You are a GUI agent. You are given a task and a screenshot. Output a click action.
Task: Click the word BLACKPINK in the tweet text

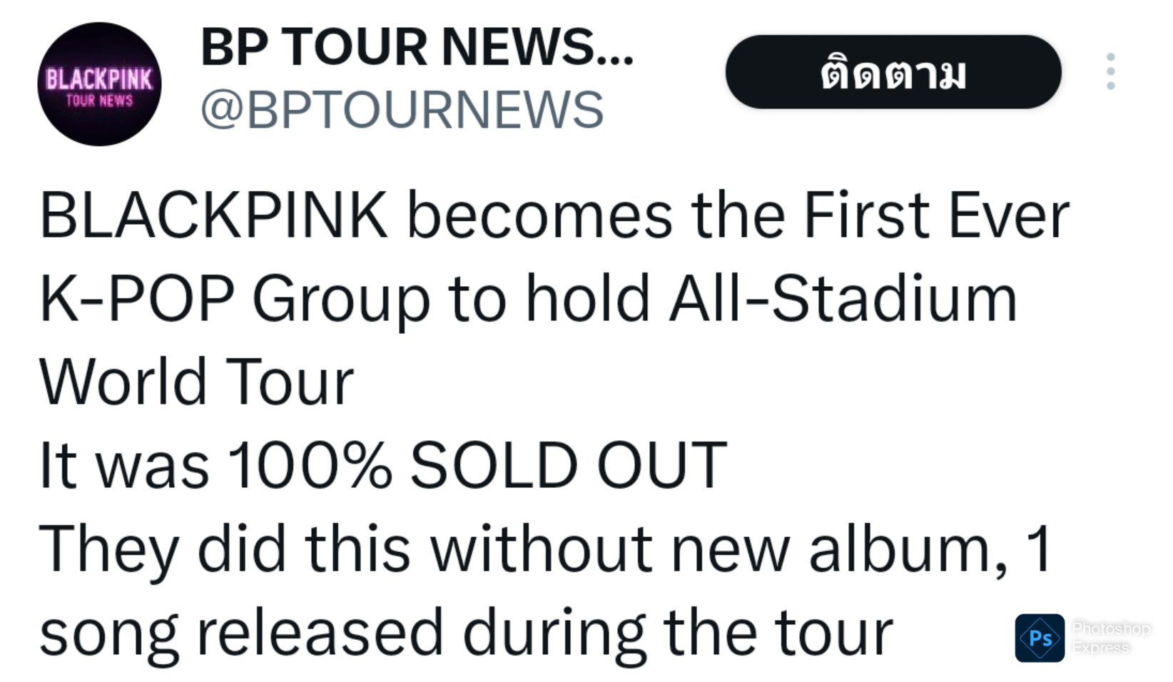[213, 215]
